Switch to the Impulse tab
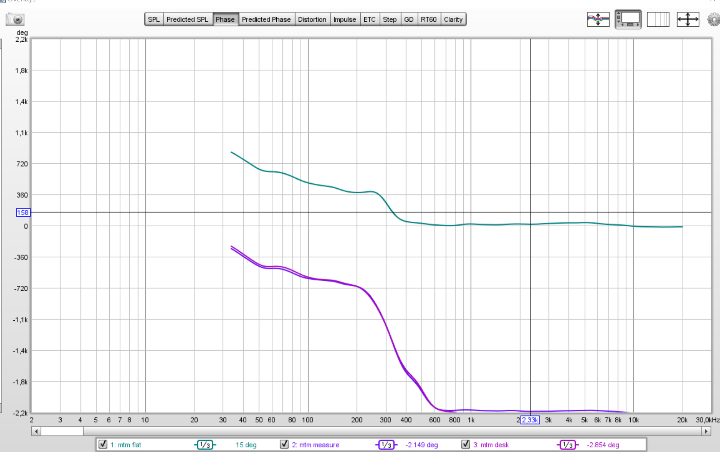Screen dimensions: 720x452 click(345, 19)
